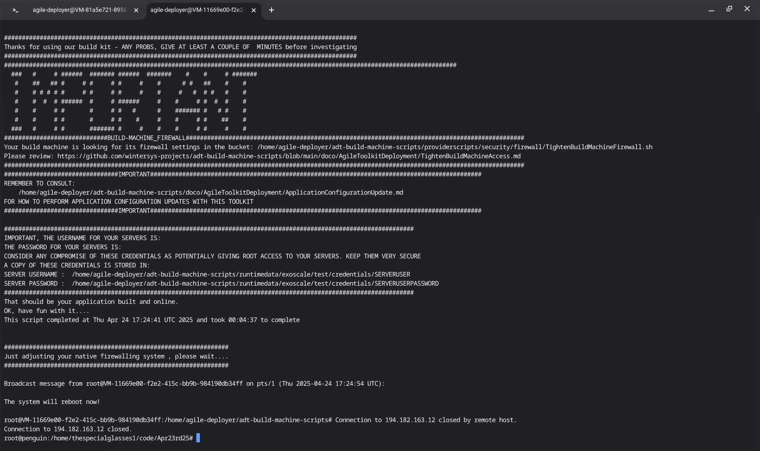Click the terminal prompt icon in title bar

coord(15,10)
